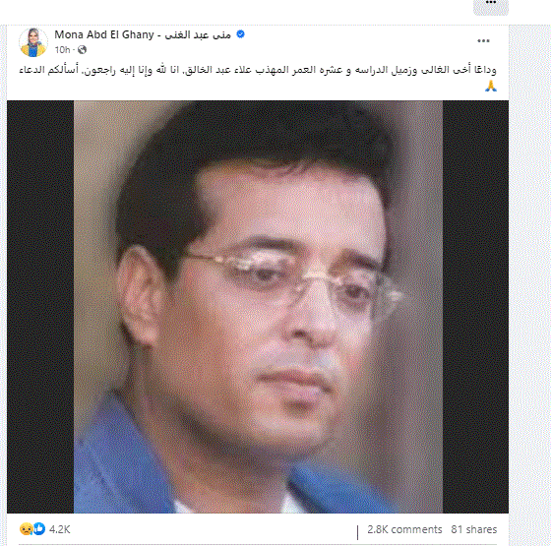Click the globe public audience icon

tap(82, 50)
